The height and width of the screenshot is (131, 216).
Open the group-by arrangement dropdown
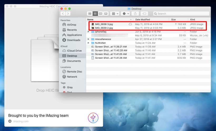coord(115,14)
